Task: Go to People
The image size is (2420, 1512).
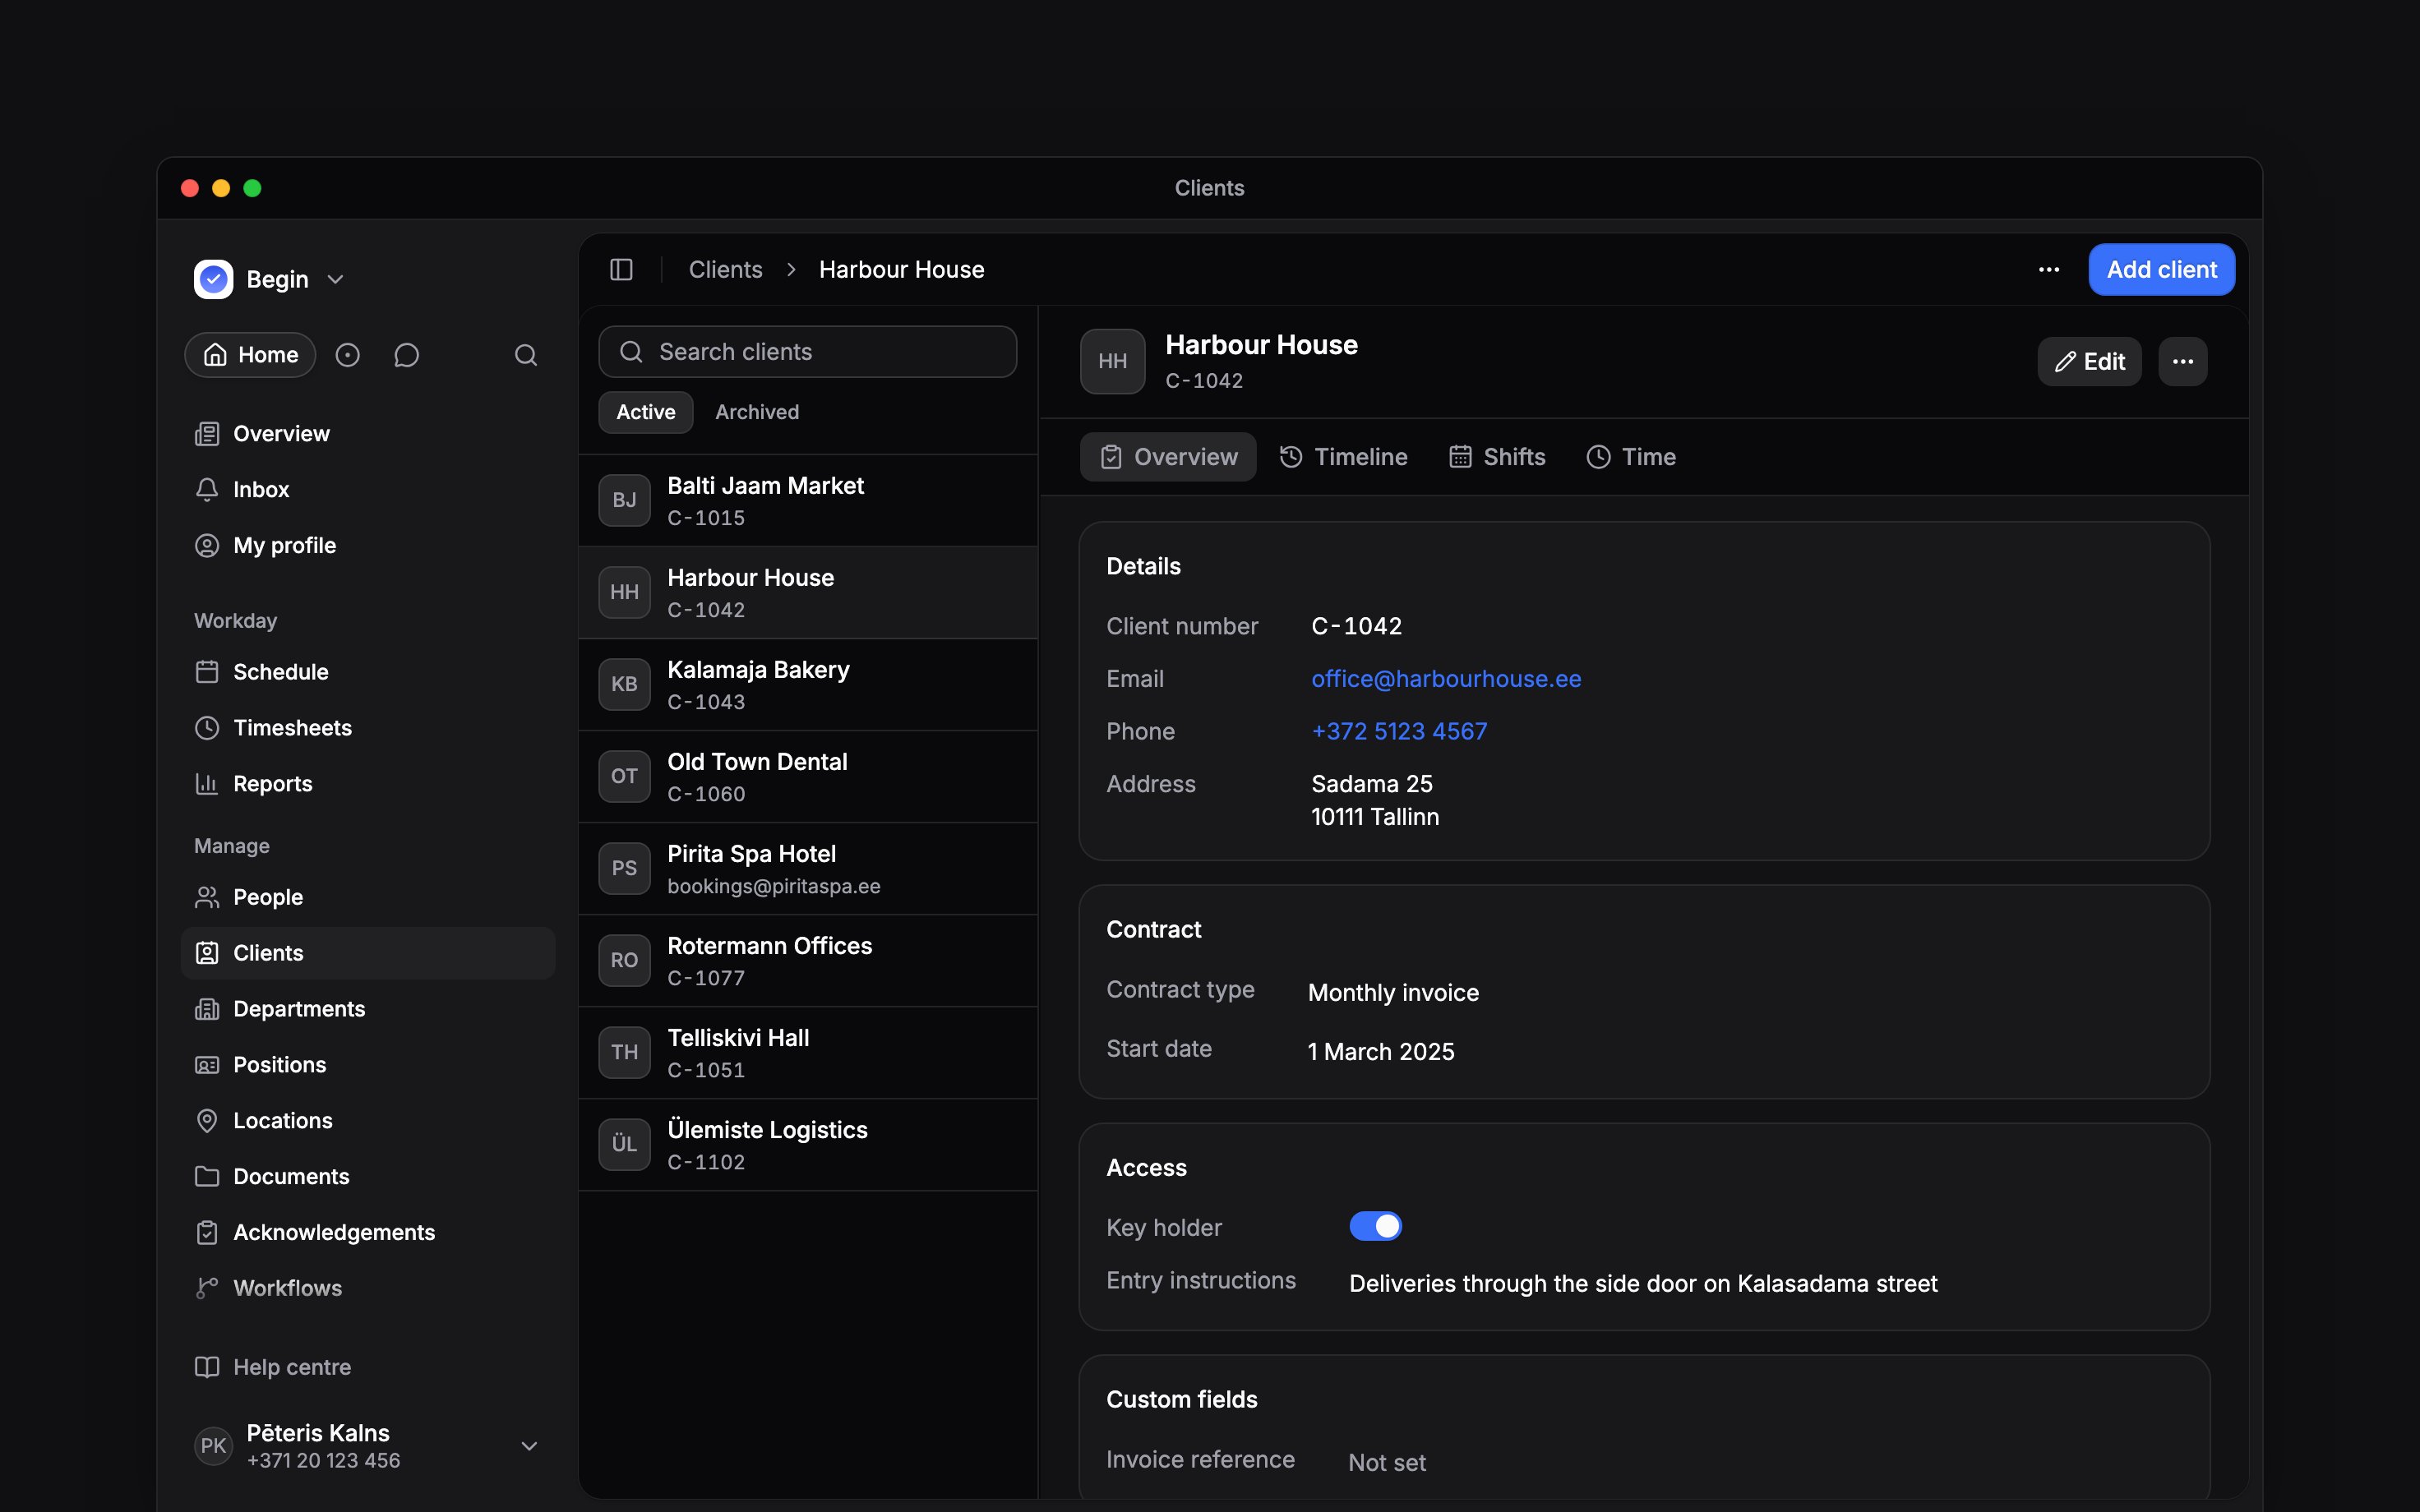Action: coord(367,897)
